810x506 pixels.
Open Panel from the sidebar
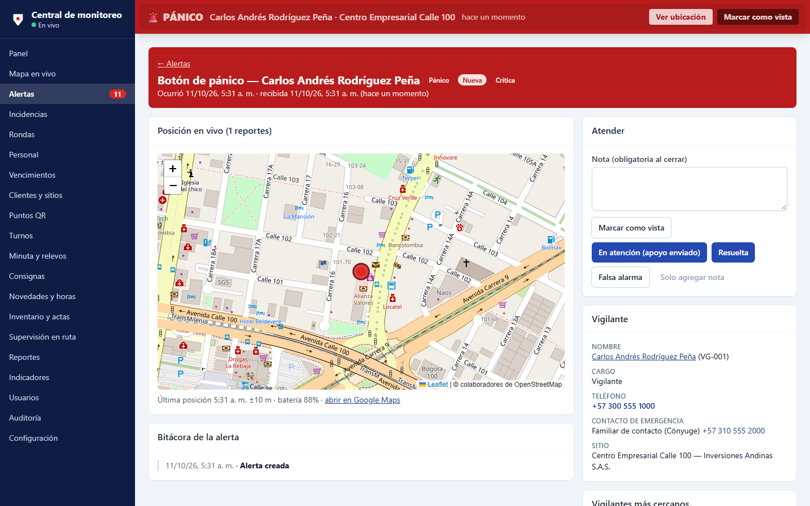point(67,53)
